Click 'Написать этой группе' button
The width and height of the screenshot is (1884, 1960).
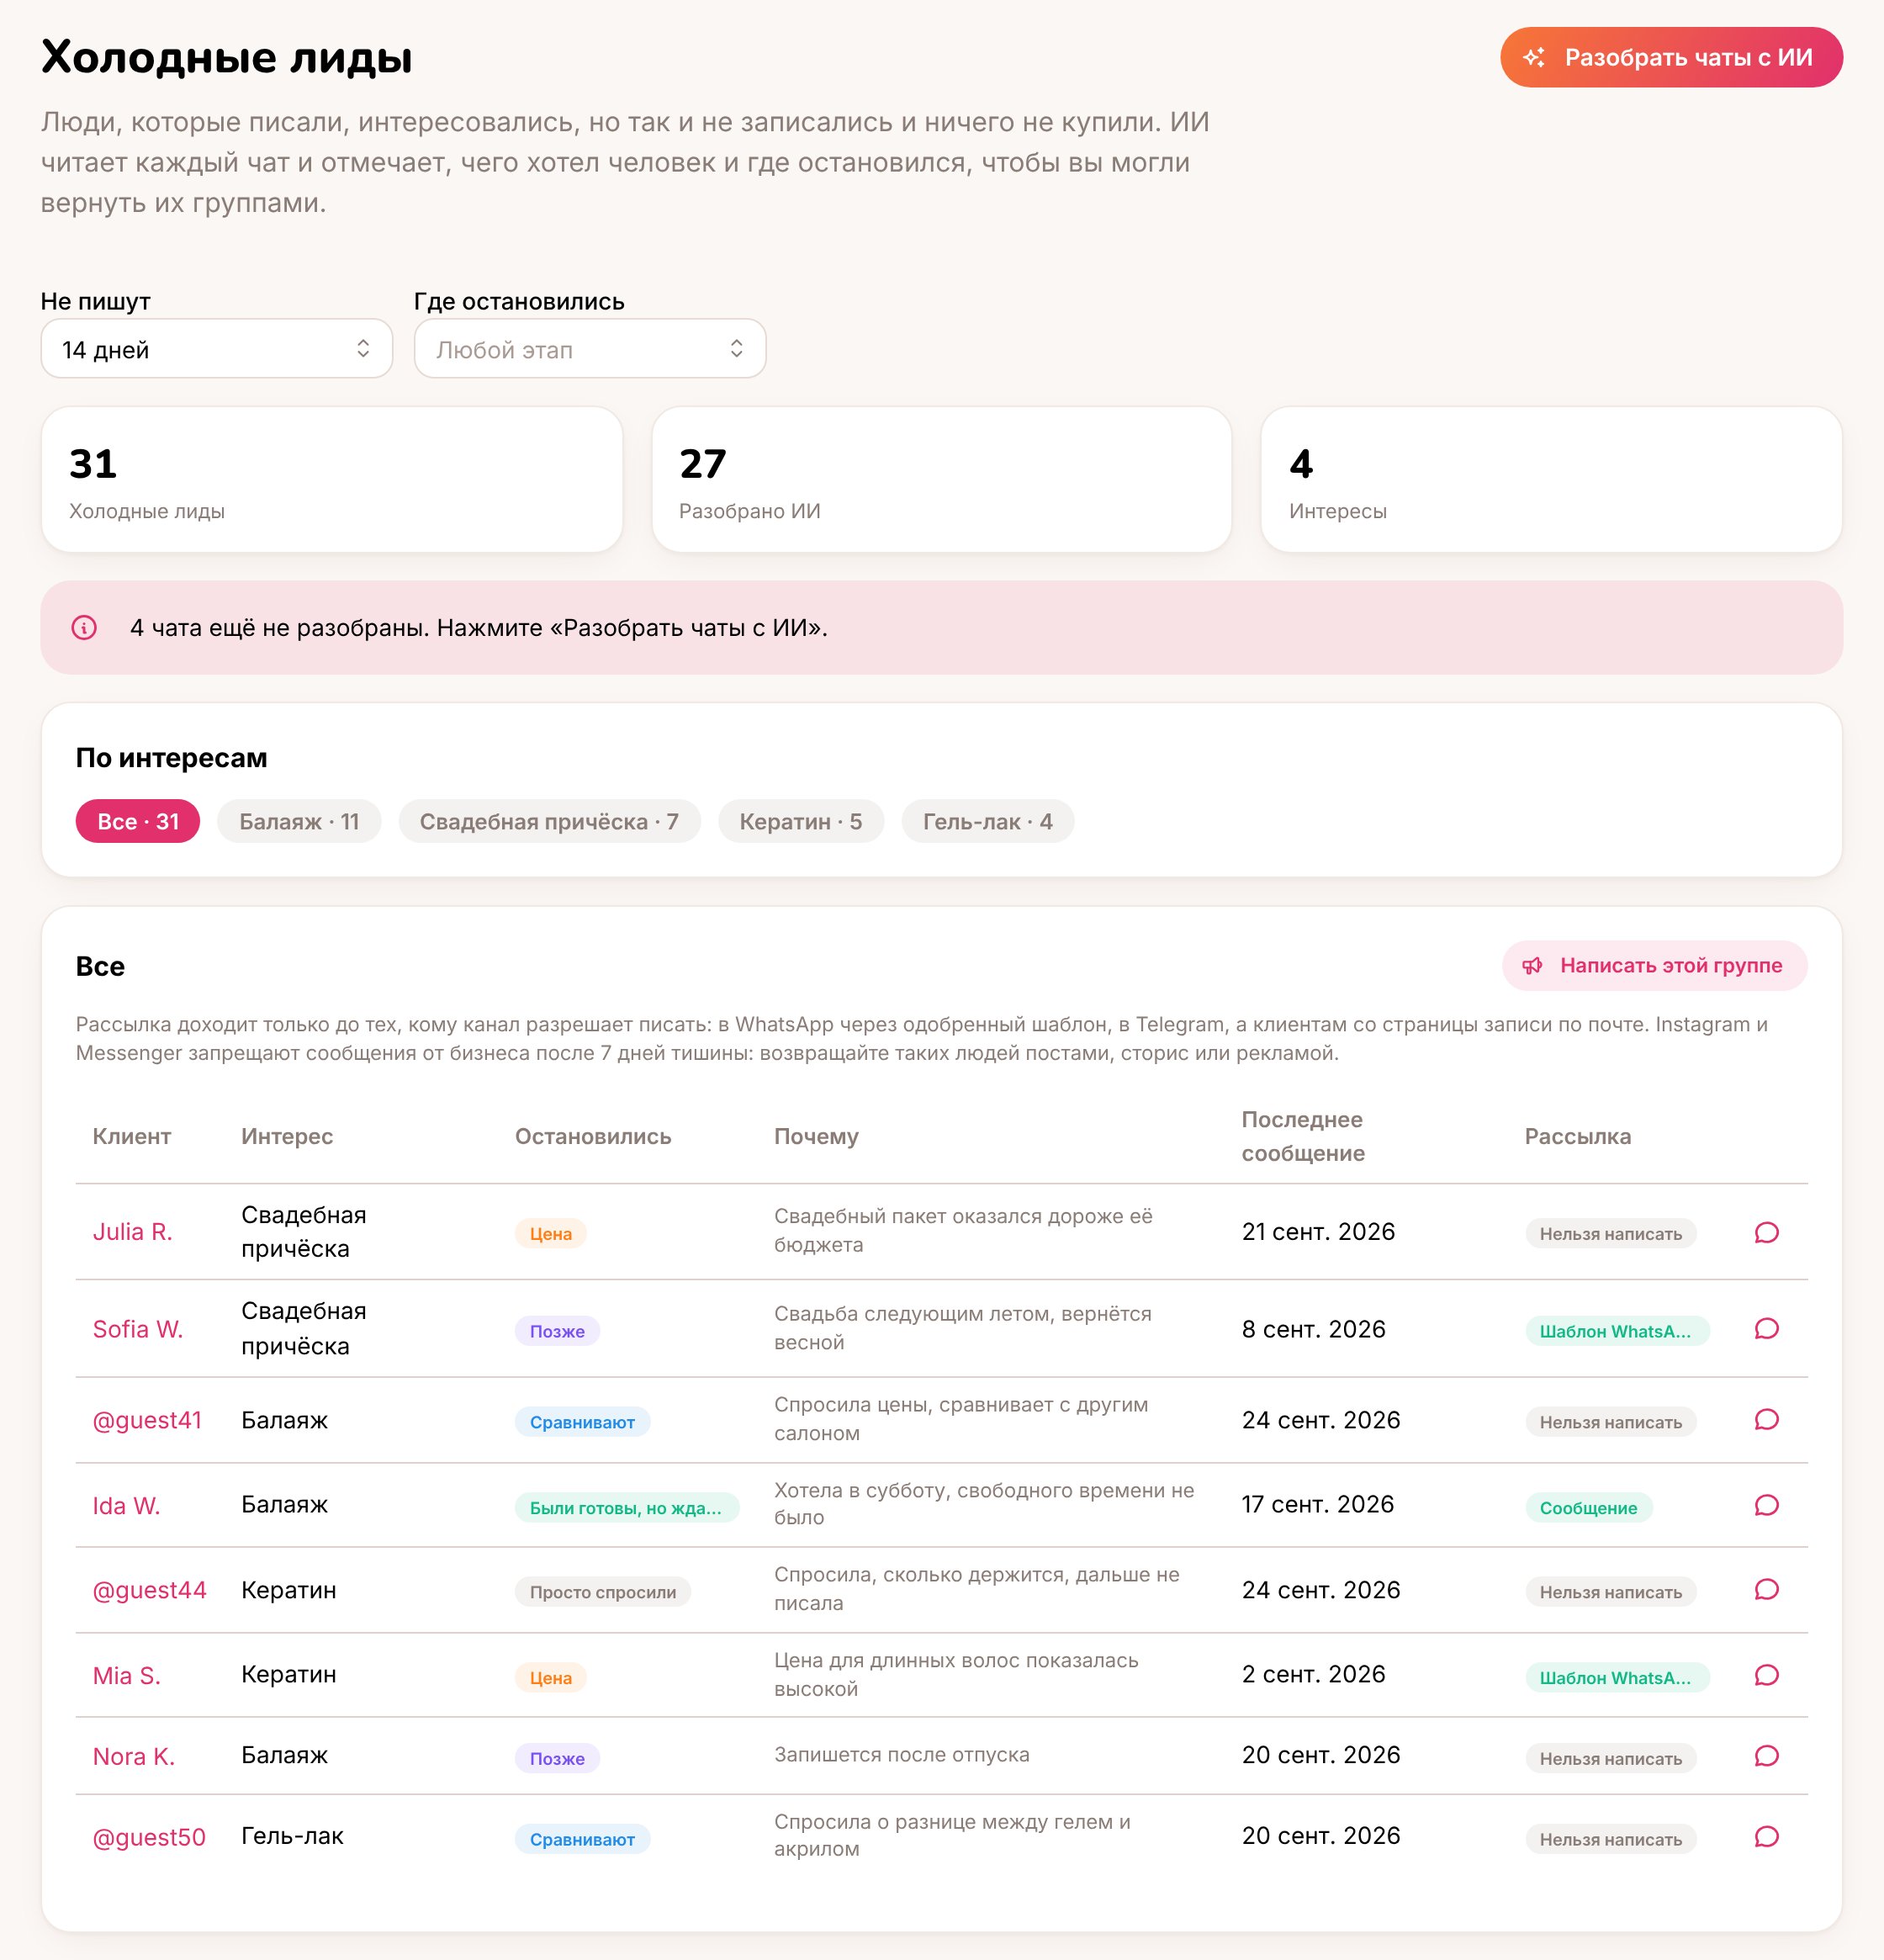[1654, 965]
